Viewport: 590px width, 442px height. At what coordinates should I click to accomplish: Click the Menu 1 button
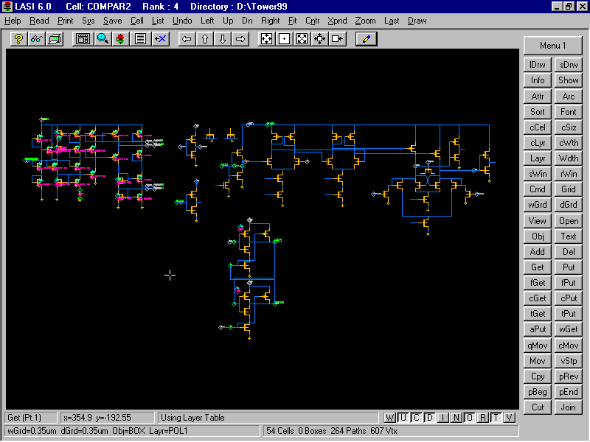point(552,46)
